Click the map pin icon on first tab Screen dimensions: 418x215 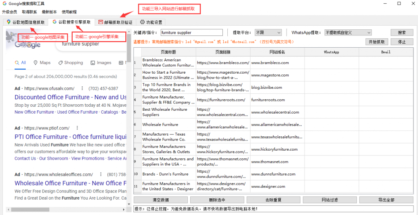tap(9, 22)
